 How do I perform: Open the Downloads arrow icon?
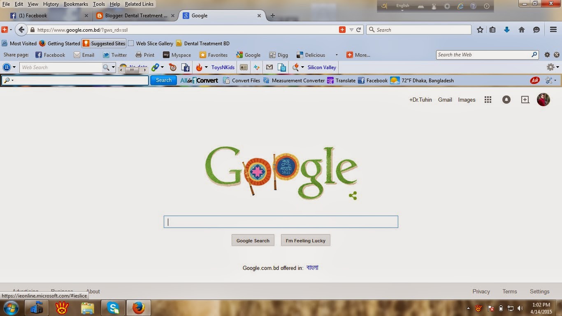pyautogui.click(x=507, y=30)
